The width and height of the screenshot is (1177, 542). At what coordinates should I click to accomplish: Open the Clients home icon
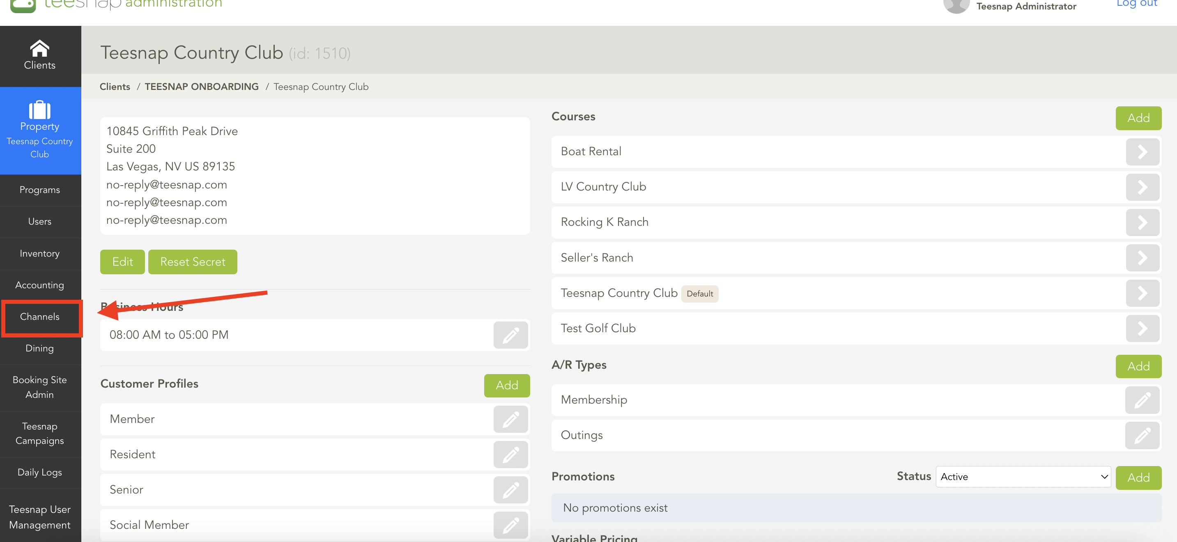[x=40, y=48]
